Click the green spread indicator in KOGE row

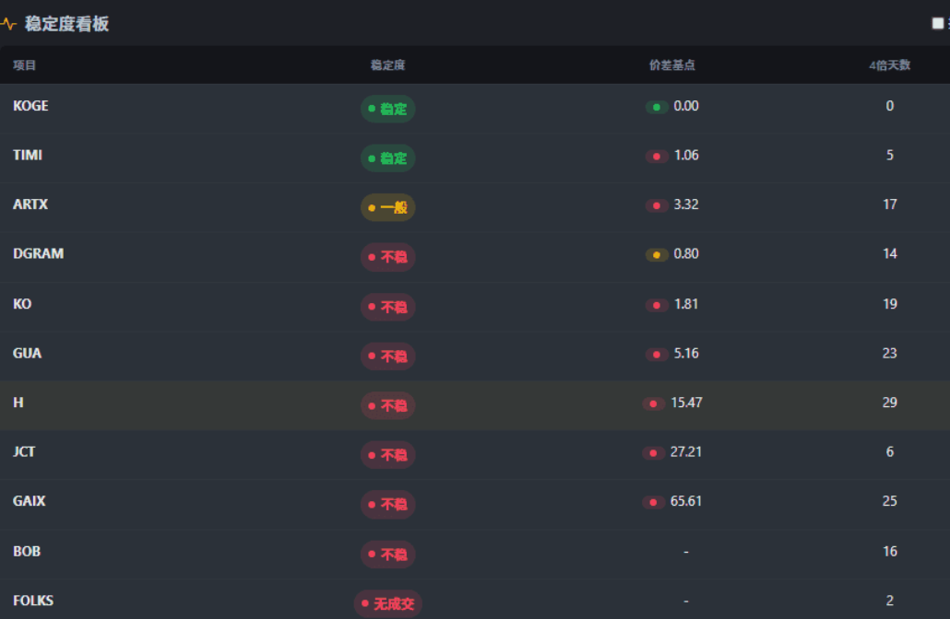coord(657,107)
